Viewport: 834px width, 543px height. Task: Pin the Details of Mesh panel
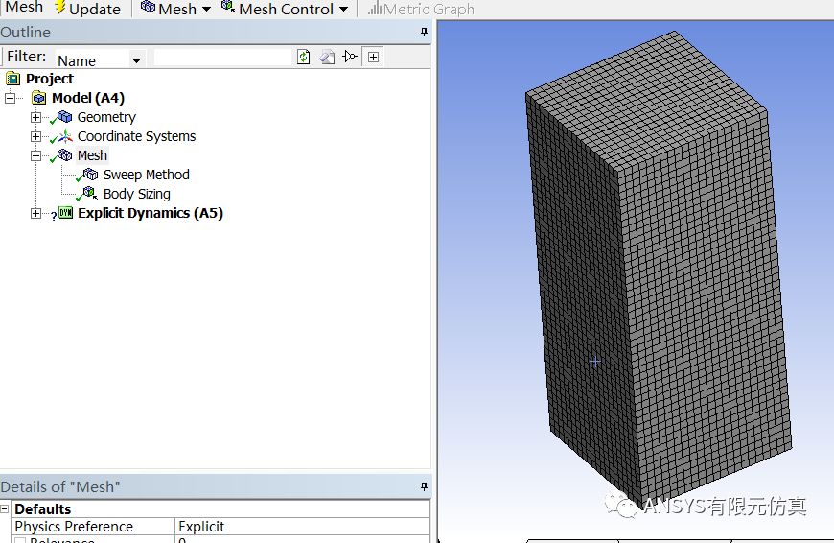(424, 486)
